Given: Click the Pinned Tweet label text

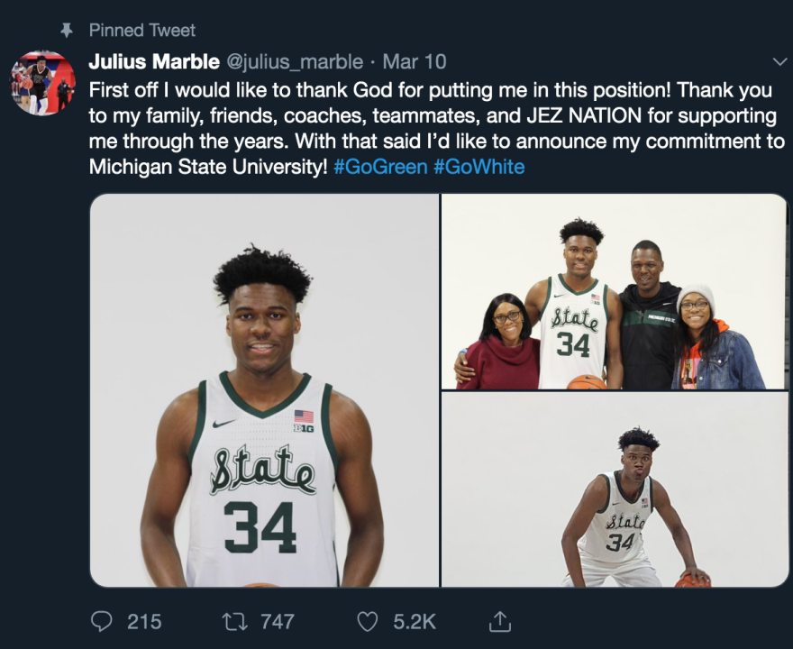Looking at the screenshot, I should tap(142, 31).
